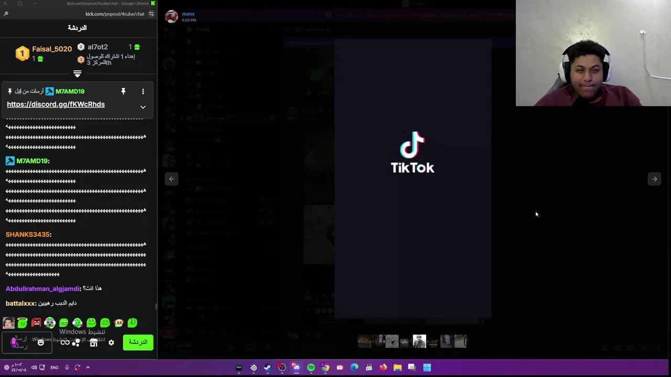
Task: Open OBS Studio from the taskbar
Action: coord(282,368)
